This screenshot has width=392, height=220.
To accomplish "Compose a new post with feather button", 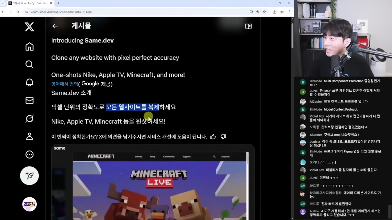I will (x=29, y=176).
